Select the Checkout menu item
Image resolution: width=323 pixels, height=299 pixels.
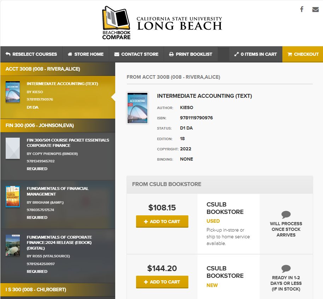(x=303, y=54)
